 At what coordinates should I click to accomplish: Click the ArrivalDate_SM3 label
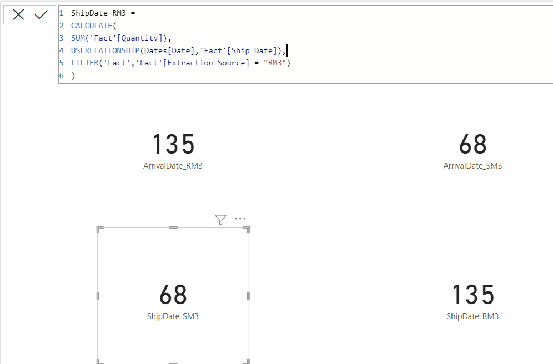pos(472,166)
